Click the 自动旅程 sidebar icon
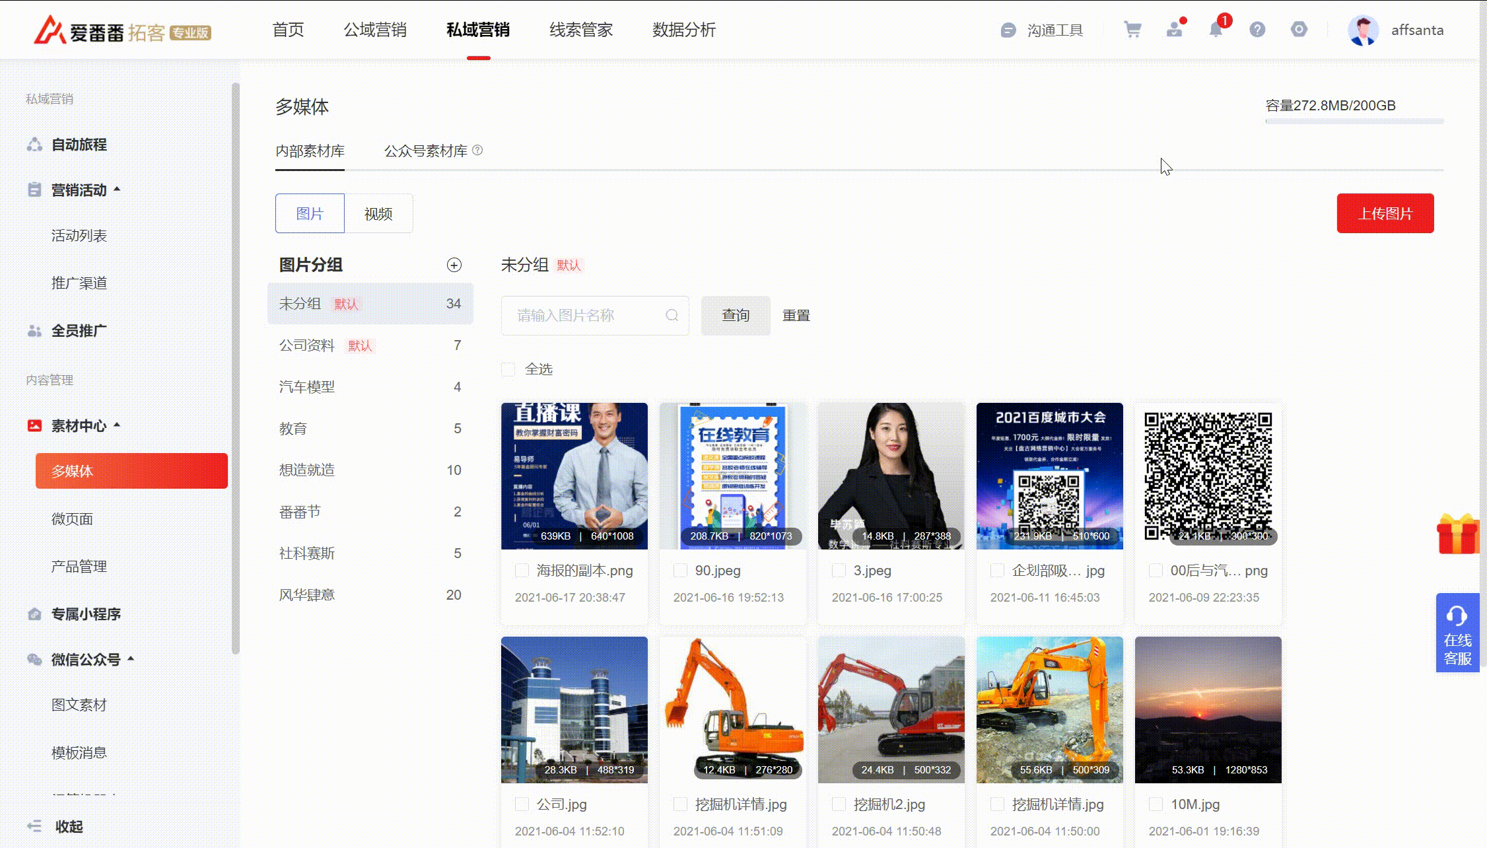 coord(34,145)
